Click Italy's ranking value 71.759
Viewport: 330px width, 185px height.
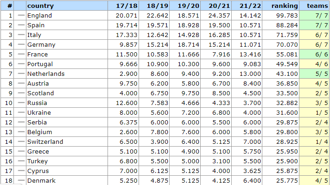tap(287, 35)
